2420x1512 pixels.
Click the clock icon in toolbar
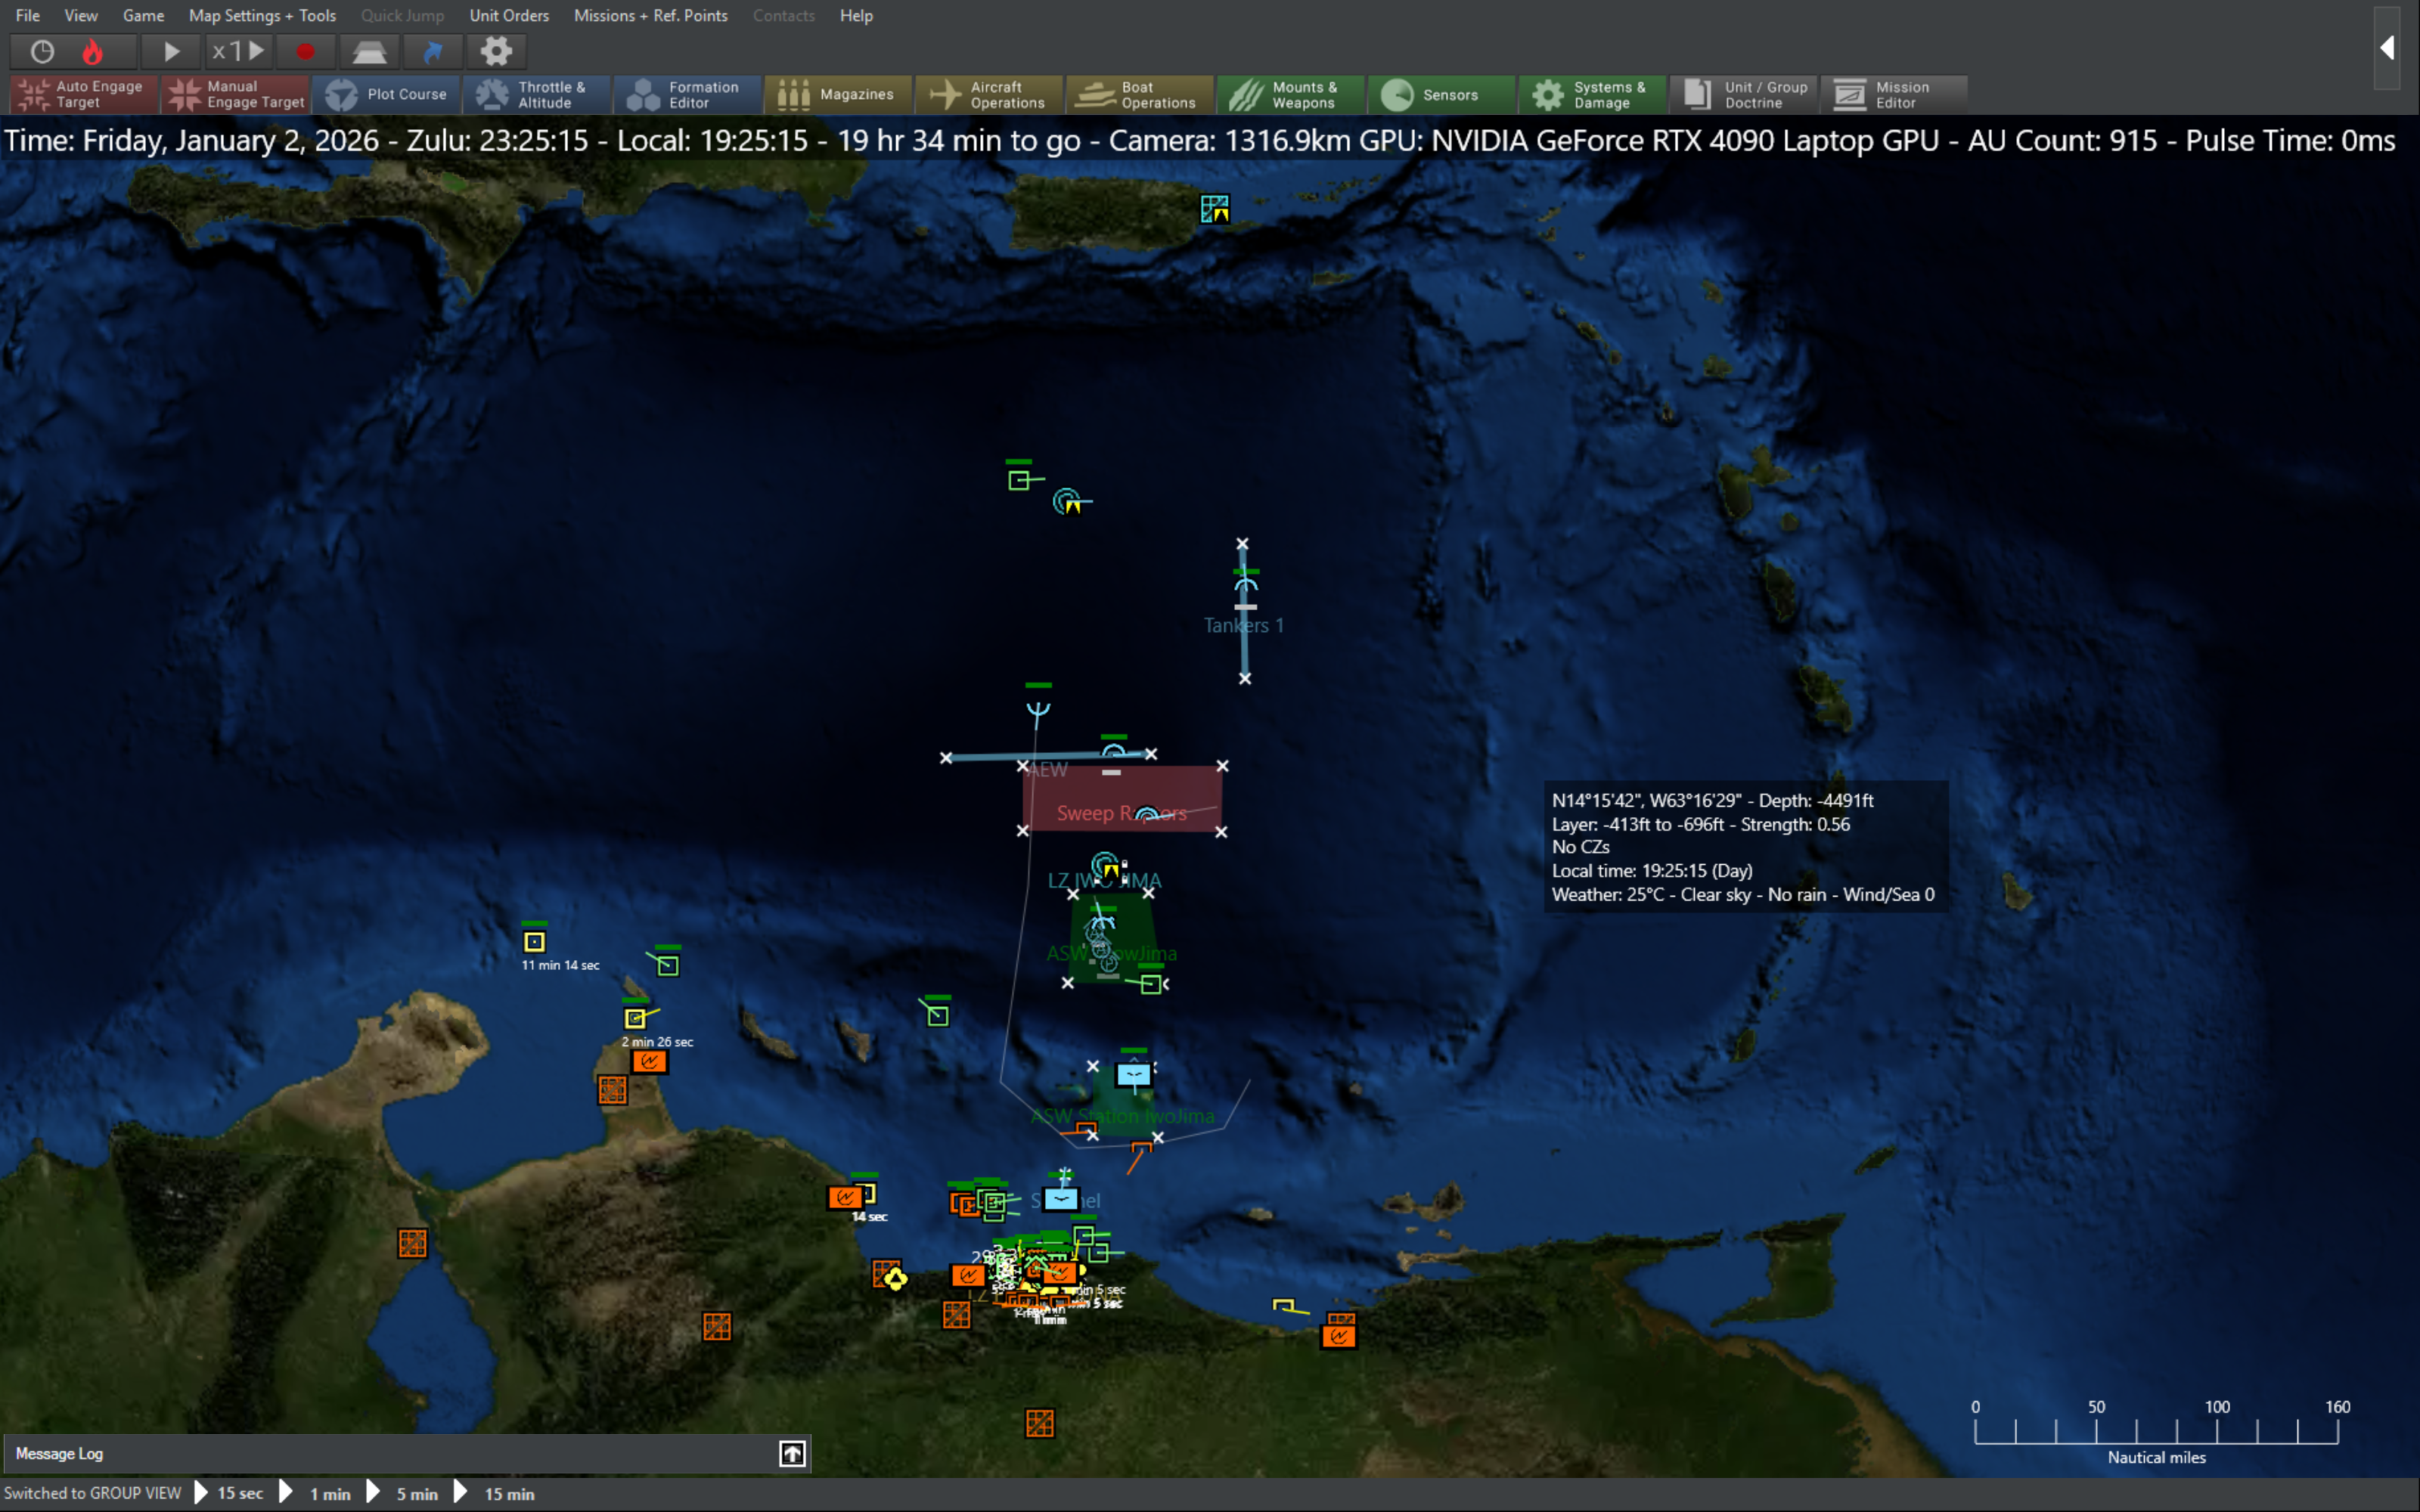[42, 51]
